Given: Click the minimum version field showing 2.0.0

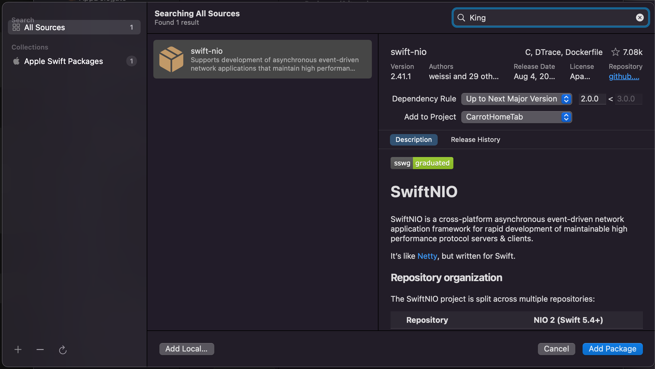Looking at the screenshot, I should coord(592,99).
